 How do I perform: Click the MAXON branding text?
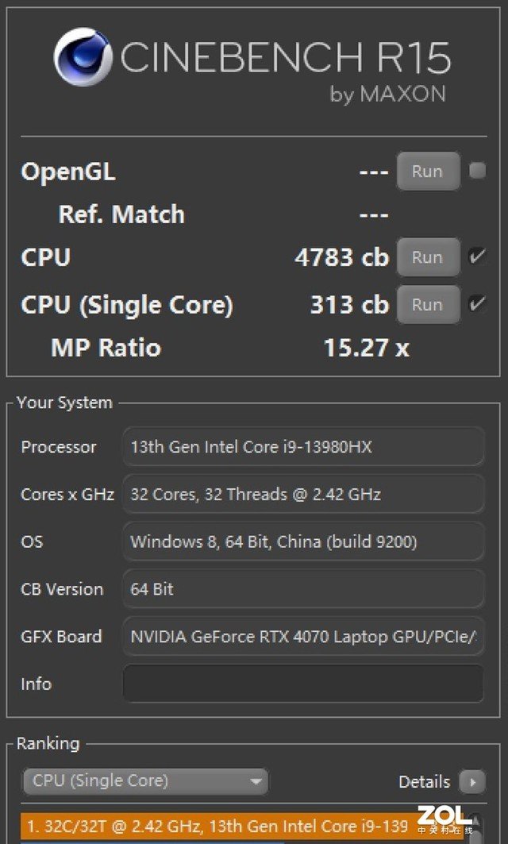(x=387, y=94)
